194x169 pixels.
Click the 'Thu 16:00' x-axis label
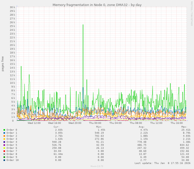(177, 123)
